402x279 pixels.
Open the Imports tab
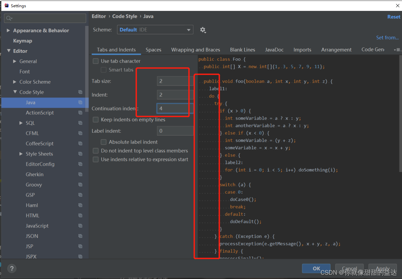click(x=302, y=50)
